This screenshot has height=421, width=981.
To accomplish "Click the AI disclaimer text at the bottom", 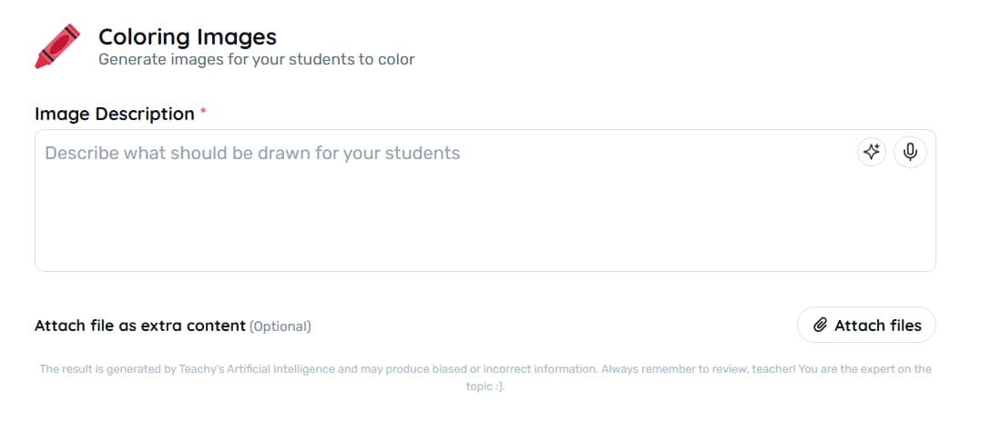I will coord(485,369).
